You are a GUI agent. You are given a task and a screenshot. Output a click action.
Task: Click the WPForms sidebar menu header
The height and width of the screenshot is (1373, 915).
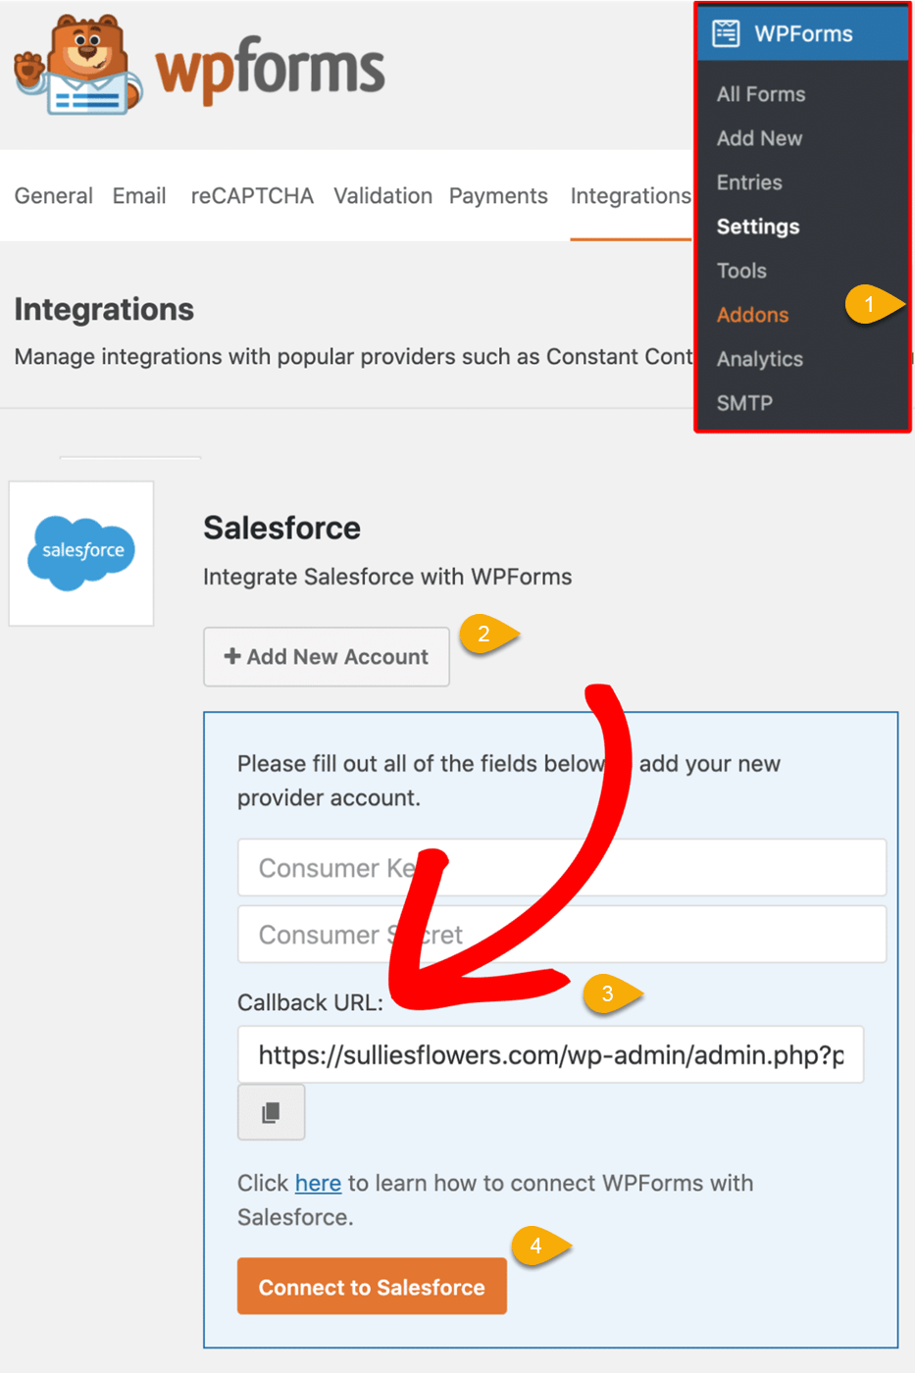click(x=803, y=33)
